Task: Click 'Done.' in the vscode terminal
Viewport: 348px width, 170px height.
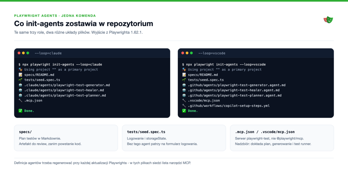Action: click(x=193, y=111)
